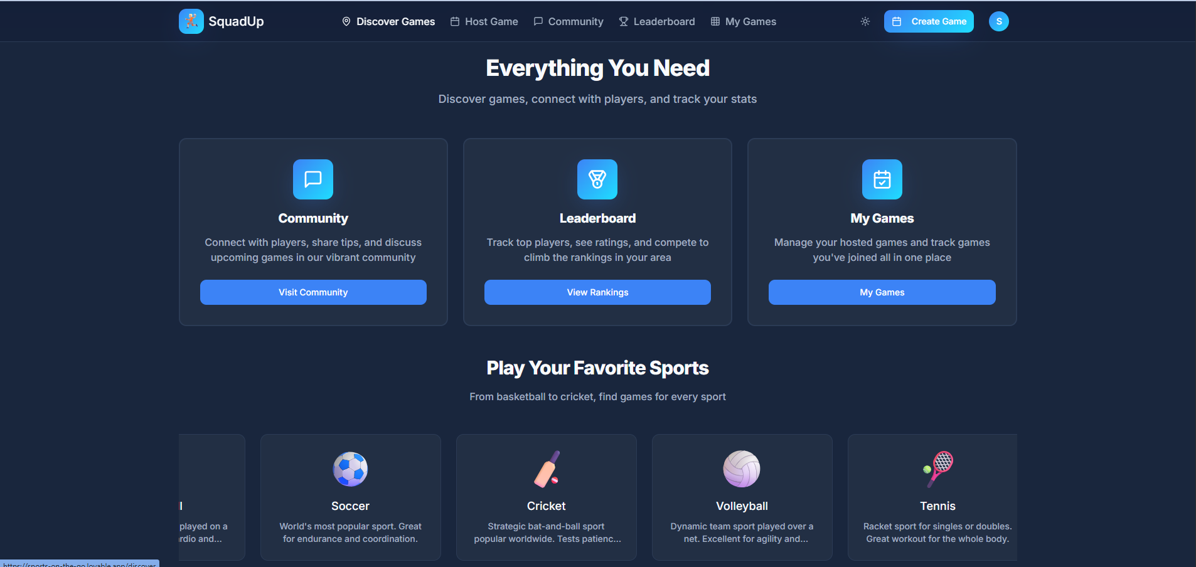Click the Create Game button
This screenshot has height=567, width=1196.
coord(929,21)
